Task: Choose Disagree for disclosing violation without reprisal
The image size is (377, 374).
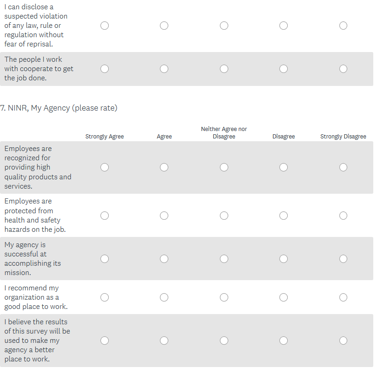Action: [x=284, y=26]
